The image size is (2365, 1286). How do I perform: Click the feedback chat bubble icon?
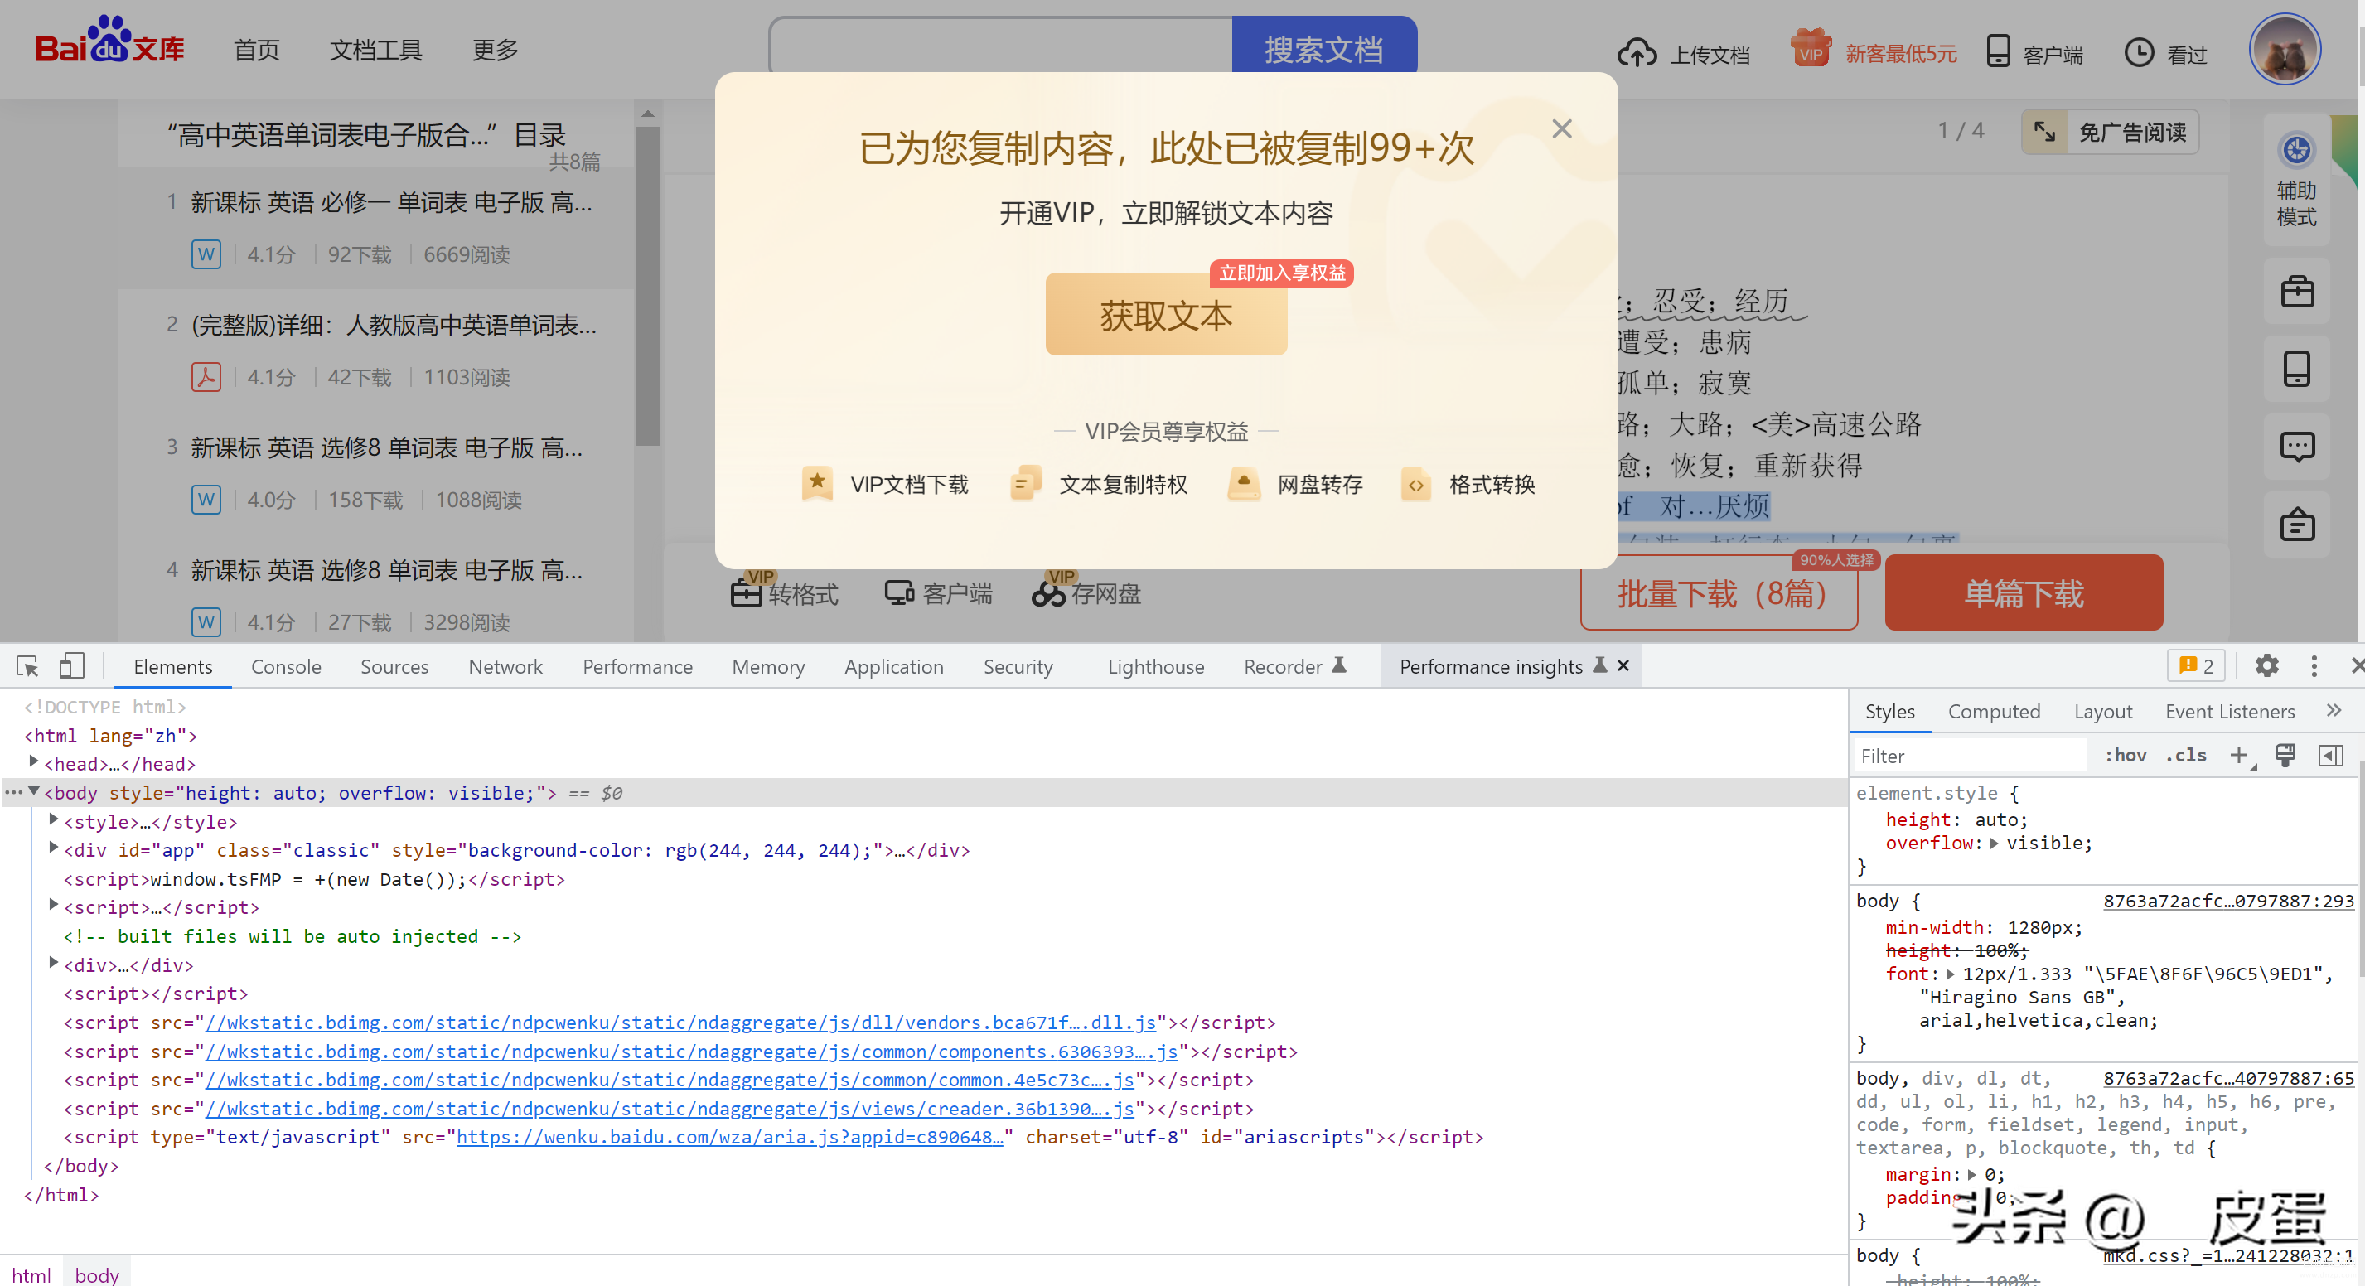(2296, 447)
